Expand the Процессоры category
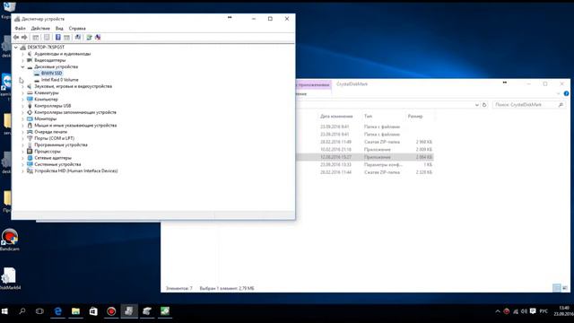This screenshot has height=323, width=574. (x=22, y=152)
